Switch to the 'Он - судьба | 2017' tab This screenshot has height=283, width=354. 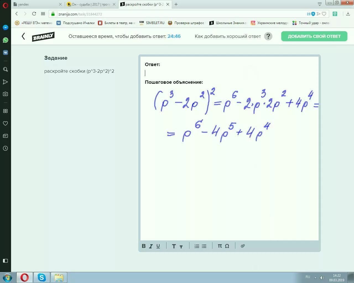[91, 4]
